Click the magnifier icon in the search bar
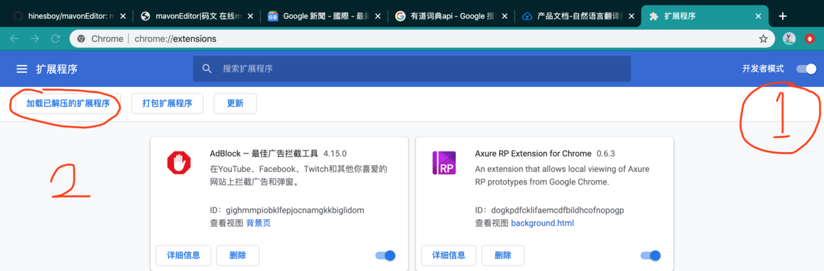Image resolution: width=824 pixels, height=271 pixels. click(207, 68)
